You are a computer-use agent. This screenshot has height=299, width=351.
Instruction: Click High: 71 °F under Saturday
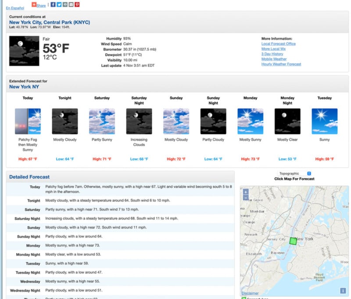(x=102, y=159)
